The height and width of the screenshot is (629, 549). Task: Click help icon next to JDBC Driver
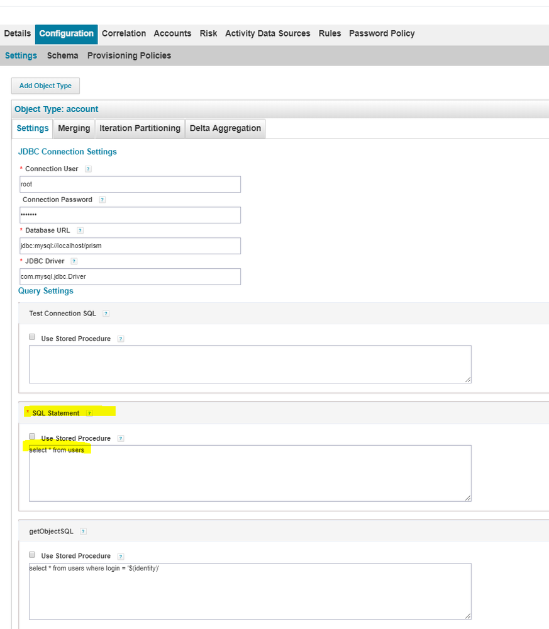[x=74, y=261]
